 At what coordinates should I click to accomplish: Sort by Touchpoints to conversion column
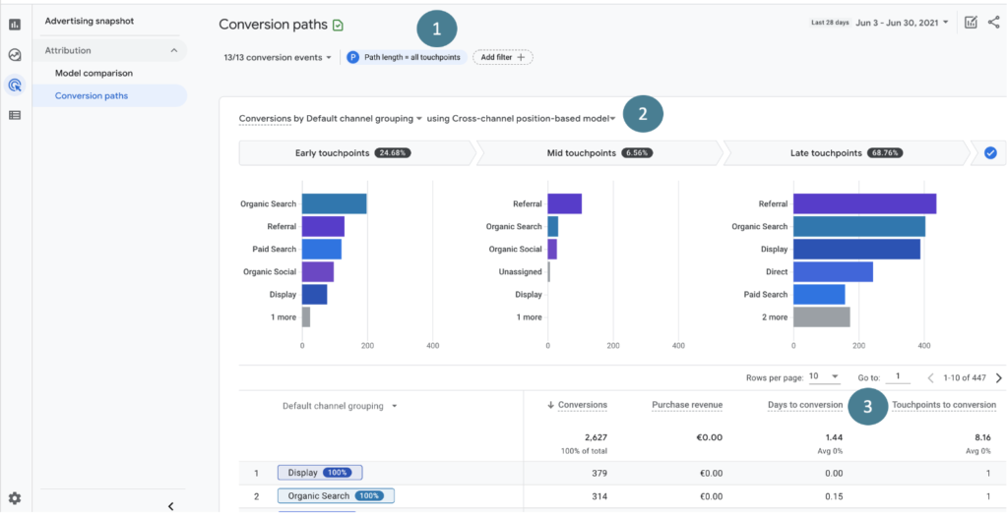point(944,405)
